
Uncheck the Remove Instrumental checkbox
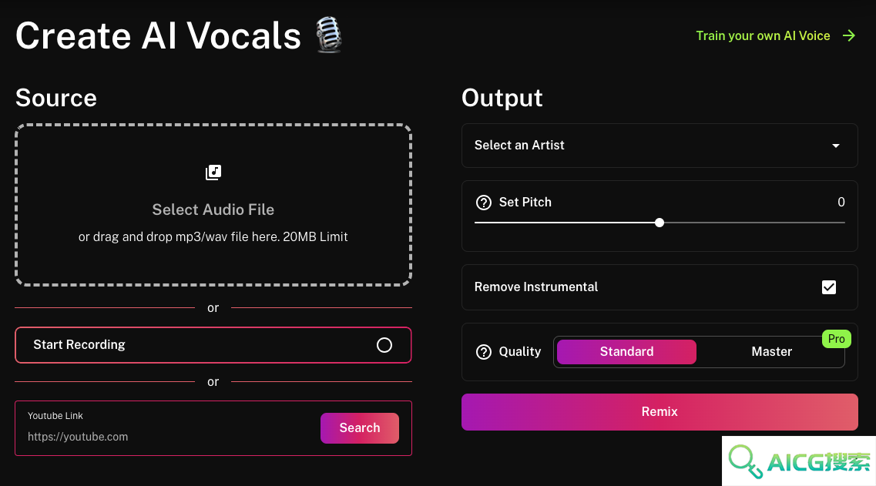pos(829,287)
